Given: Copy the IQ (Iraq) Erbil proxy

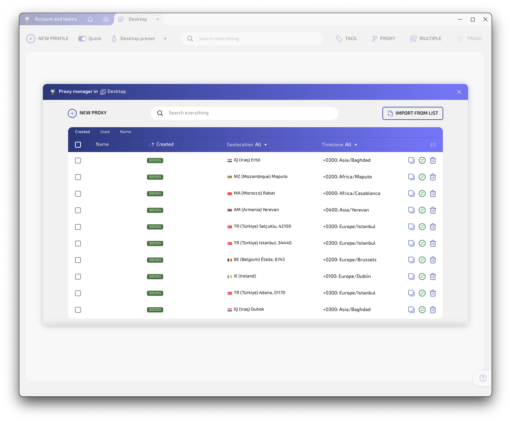Looking at the screenshot, I should (x=411, y=160).
